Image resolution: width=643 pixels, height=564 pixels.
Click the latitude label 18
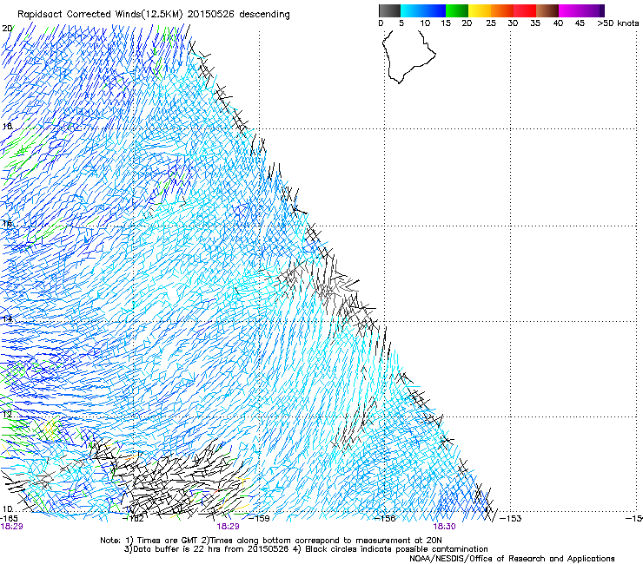pyautogui.click(x=7, y=126)
